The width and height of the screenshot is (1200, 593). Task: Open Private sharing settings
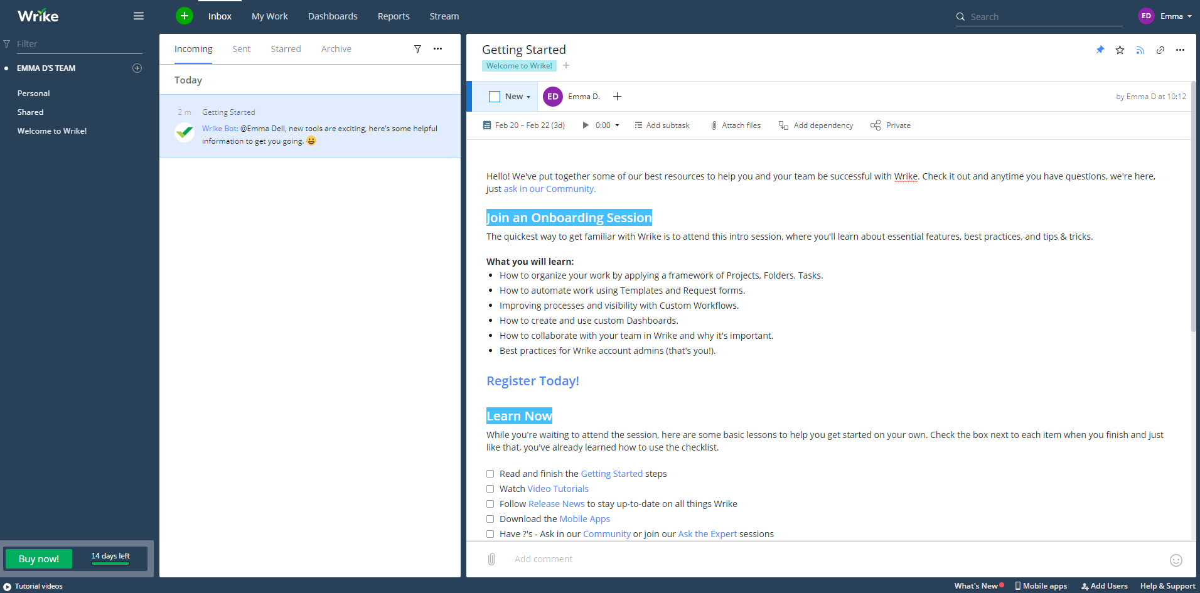[891, 126]
